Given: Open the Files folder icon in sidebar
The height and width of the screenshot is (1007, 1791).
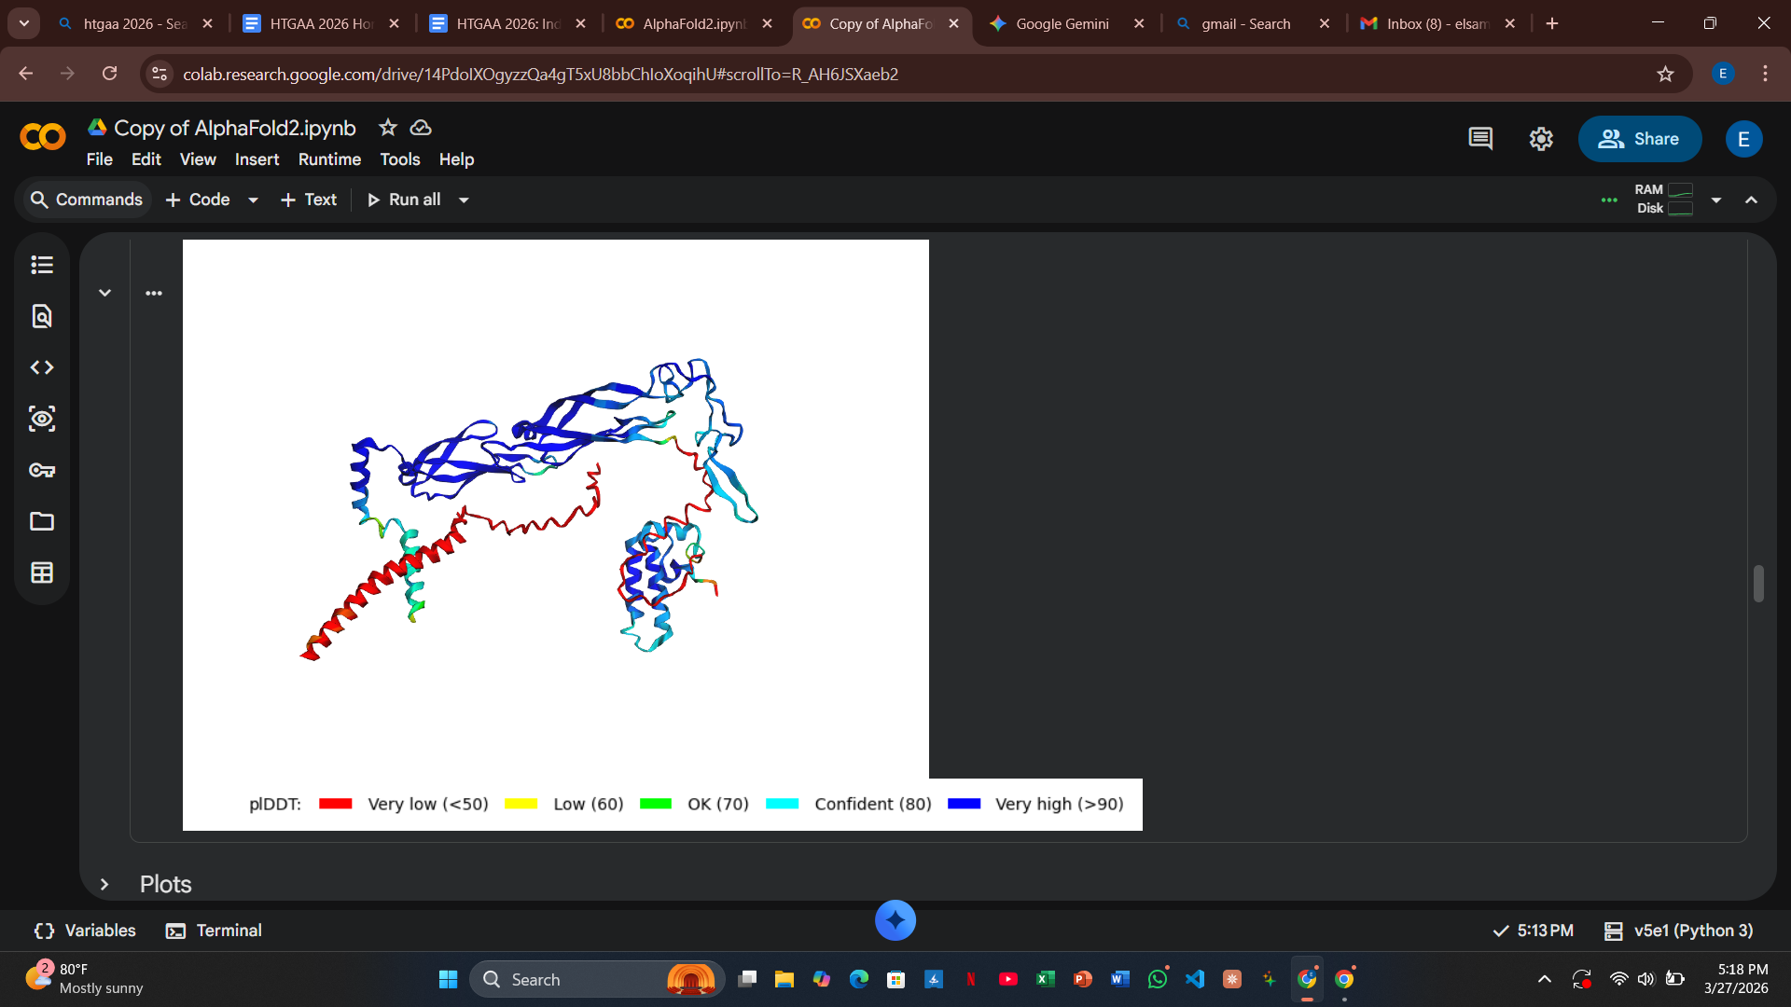Looking at the screenshot, I should click(42, 521).
